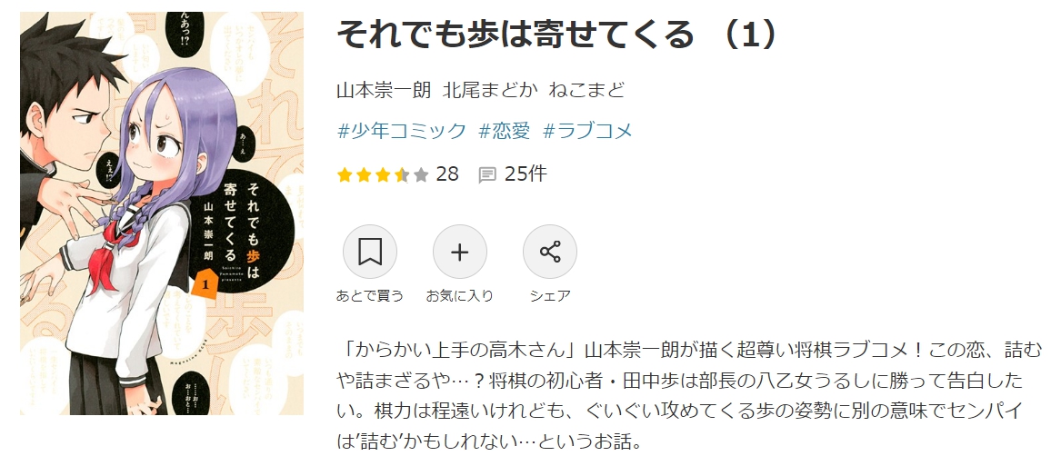
Task: Open author link 北尾まどか
Action: (x=490, y=90)
